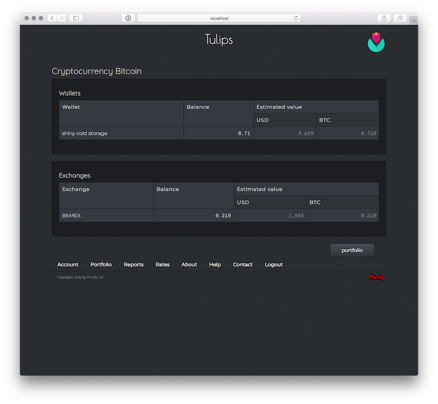Toggle the Safari sidebar icon
This screenshot has width=438, height=404.
coord(76,18)
